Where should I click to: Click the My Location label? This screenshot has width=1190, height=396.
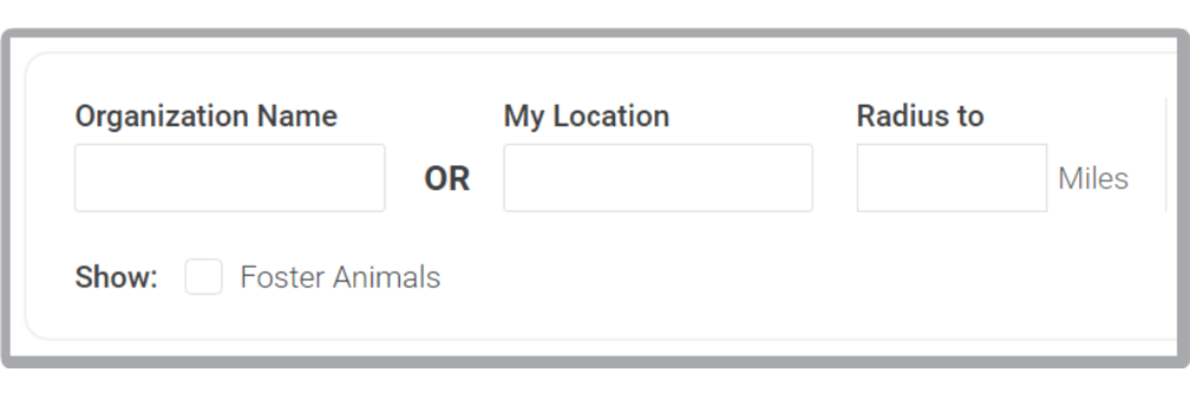pyautogui.click(x=586, y=116)
